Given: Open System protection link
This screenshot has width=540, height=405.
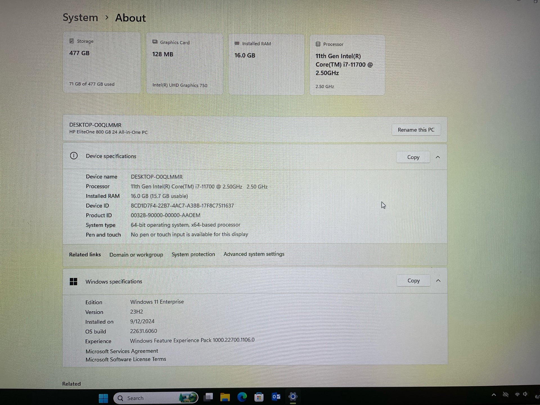Looking at the screenshot, I should [x=193, y=254].
